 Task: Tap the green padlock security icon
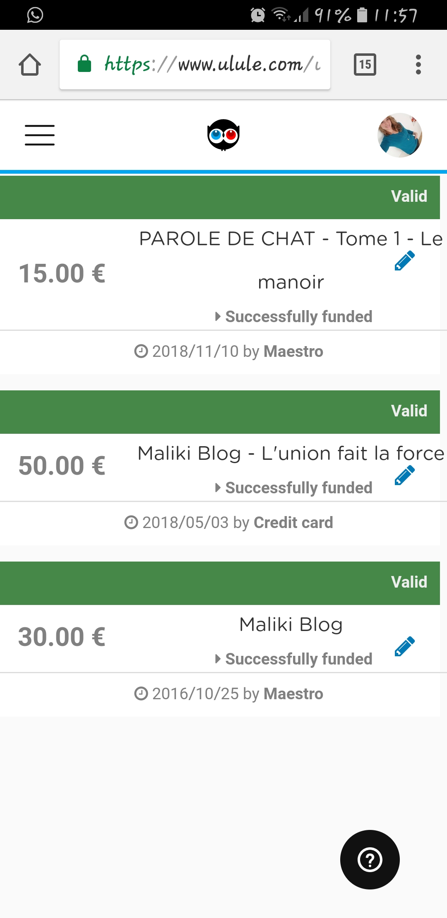pos(84,64)
